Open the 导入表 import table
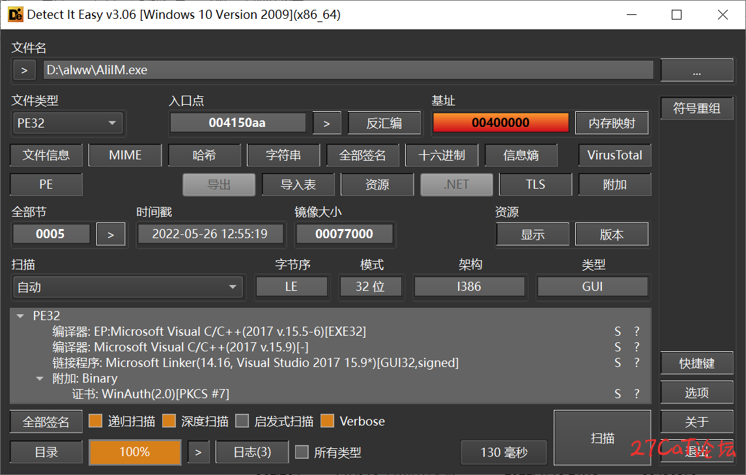Viewport: 746px width, 475px height. click(x=298, y=184)
